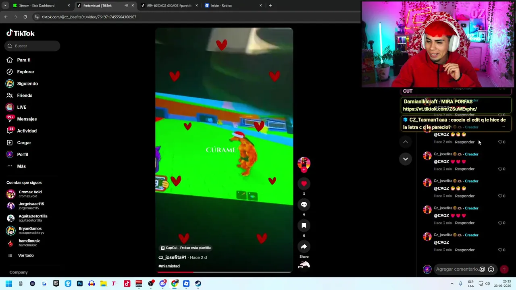The height and width of the screenshot is (290, 516).
Task: Click the #miamistad hashtag
Action: click(169, 266)
